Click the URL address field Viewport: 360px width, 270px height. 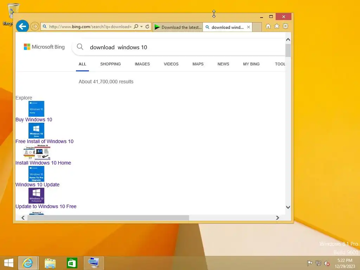[90, 27]
